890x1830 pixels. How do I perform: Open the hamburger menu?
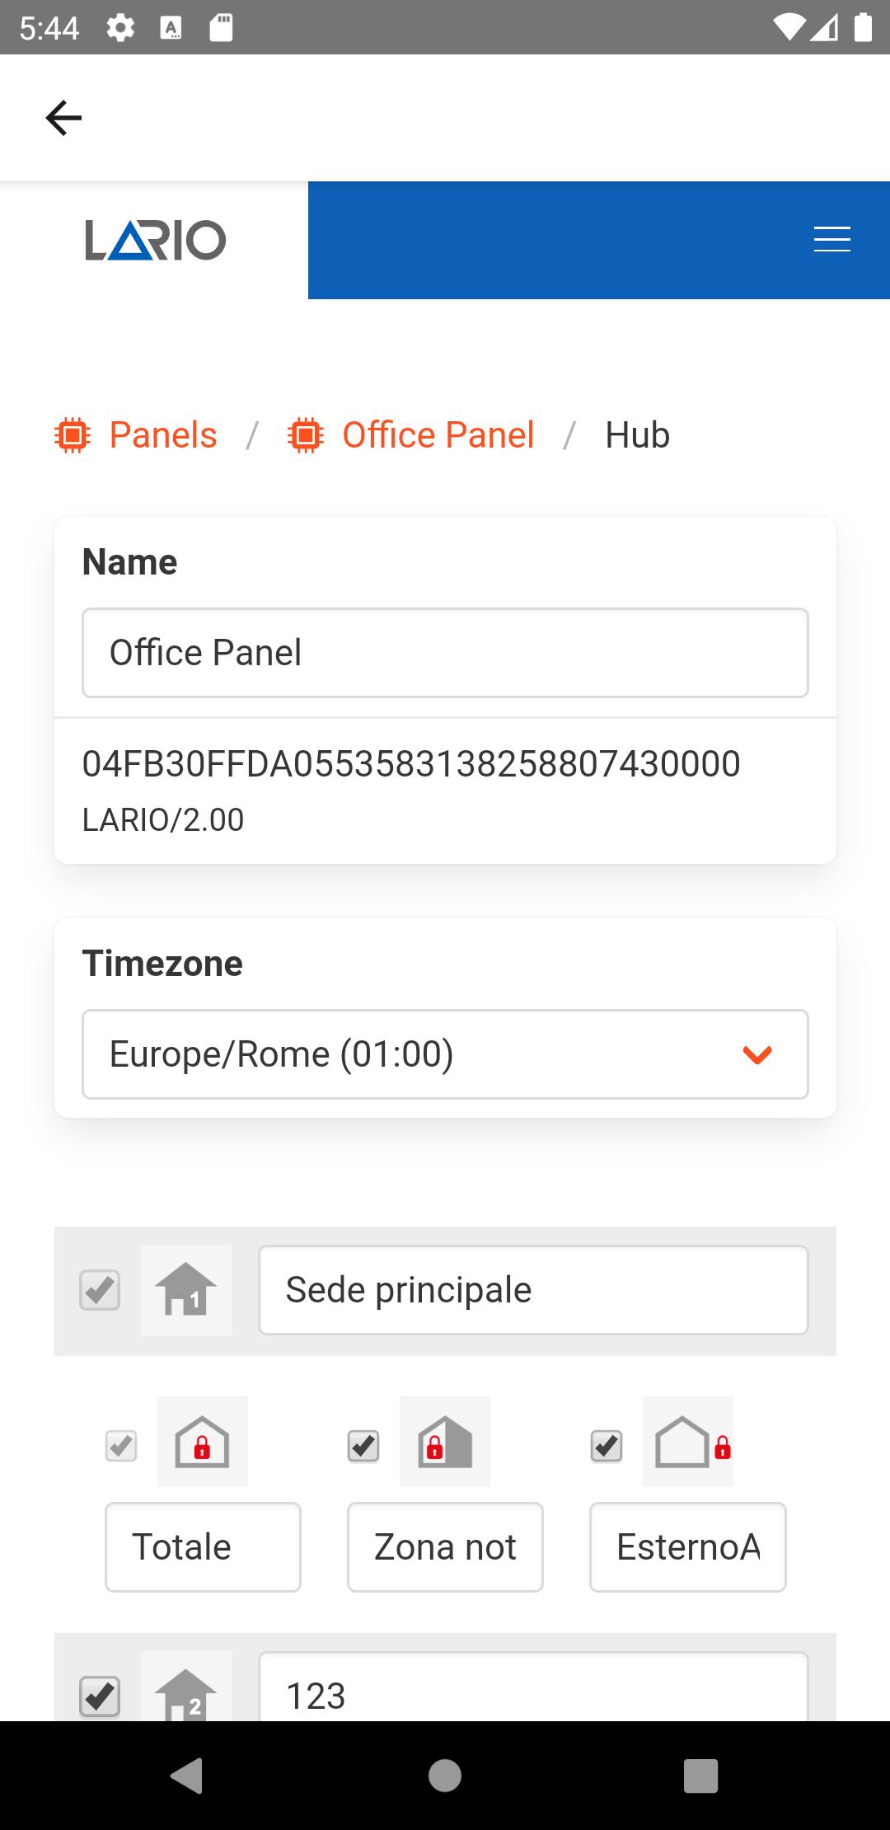(831, 240)
